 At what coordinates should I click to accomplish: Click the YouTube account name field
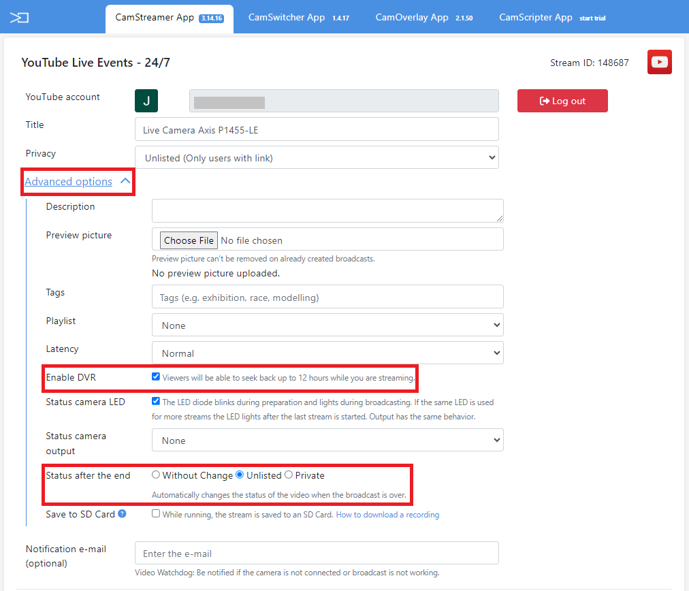(344, 101)
